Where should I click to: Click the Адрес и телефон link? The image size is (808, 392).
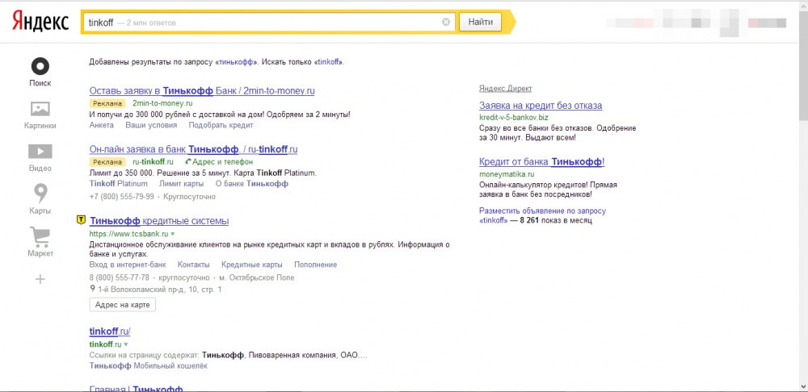pos(223,162)
